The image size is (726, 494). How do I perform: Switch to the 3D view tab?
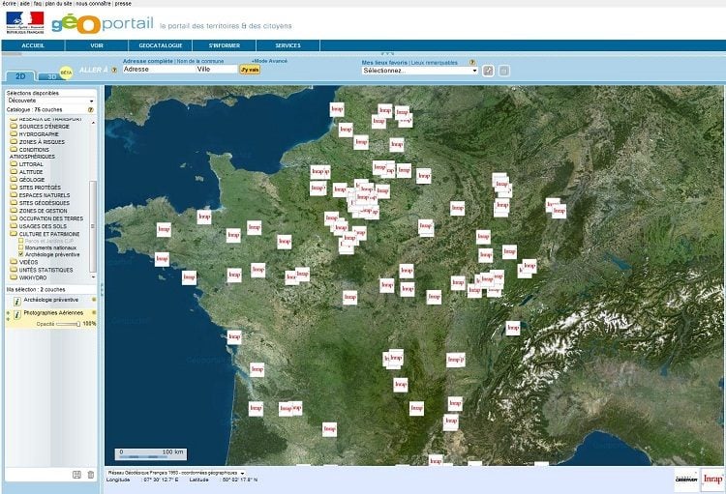click(52, 75)
